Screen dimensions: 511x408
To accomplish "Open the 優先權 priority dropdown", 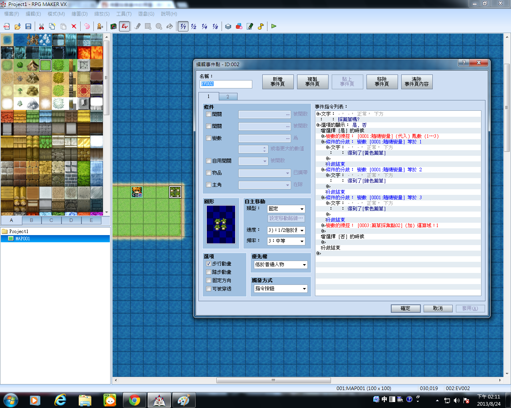I will [x=281, y=265].
